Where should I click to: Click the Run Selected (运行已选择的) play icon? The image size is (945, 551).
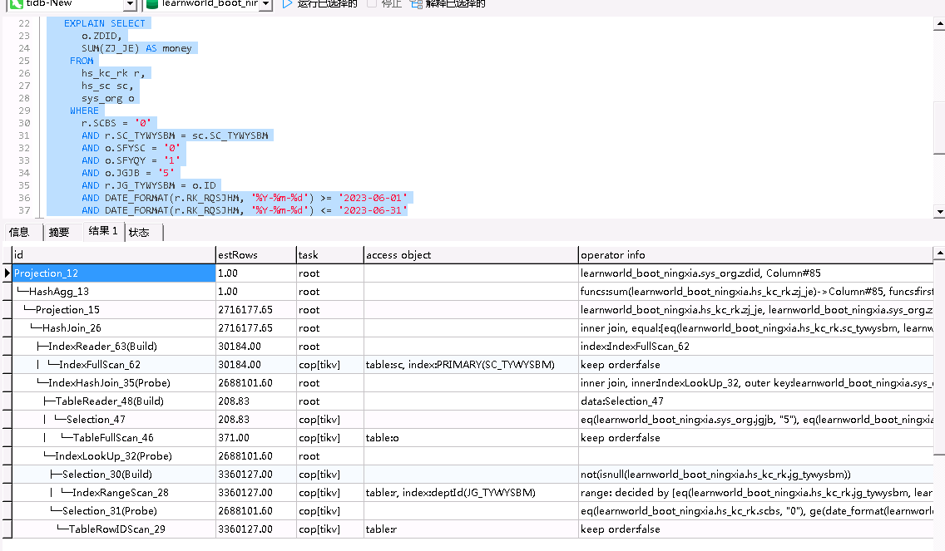tap(287, 3)
